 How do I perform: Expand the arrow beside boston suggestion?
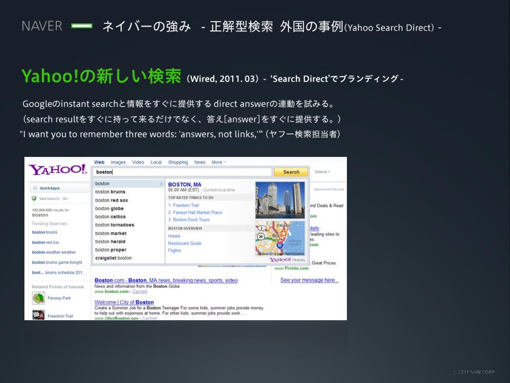161,184
